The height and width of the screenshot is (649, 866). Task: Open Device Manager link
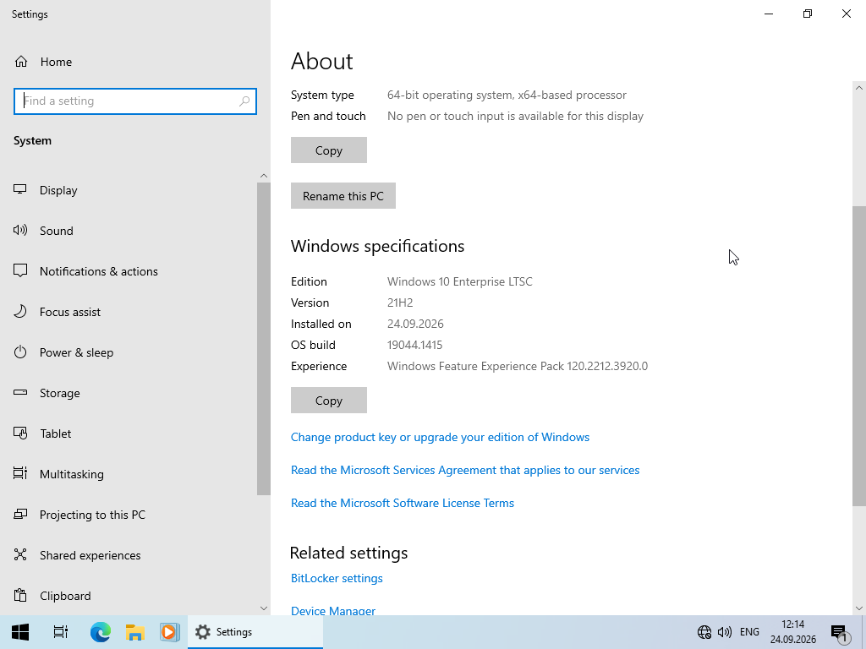333,610
